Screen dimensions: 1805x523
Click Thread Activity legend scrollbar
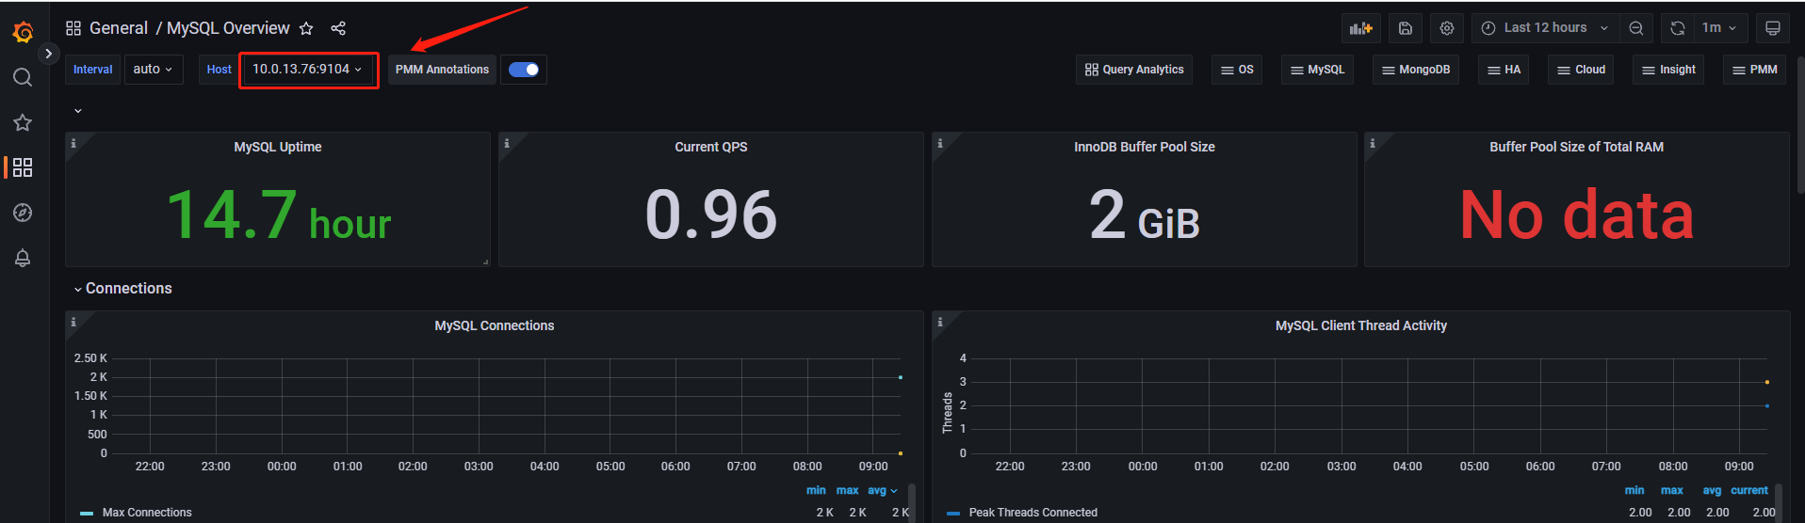tap(1779, 502)
